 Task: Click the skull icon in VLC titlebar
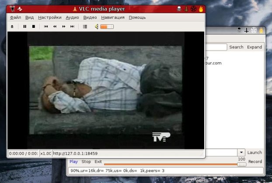[x=179, y=9]
